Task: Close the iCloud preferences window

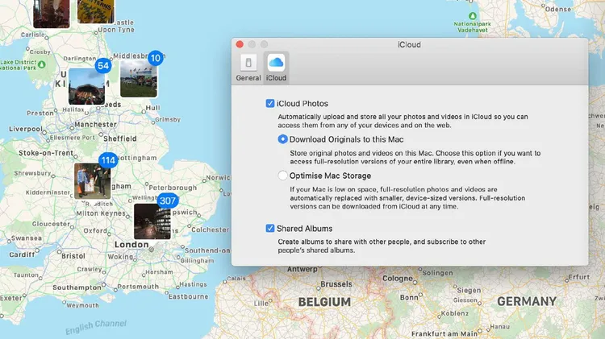Action: click(240, 44)
